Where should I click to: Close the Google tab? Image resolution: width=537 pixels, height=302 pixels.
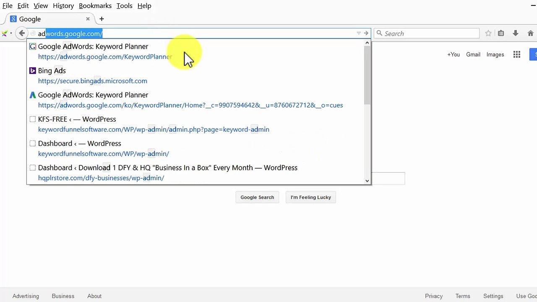click(88, 19)
